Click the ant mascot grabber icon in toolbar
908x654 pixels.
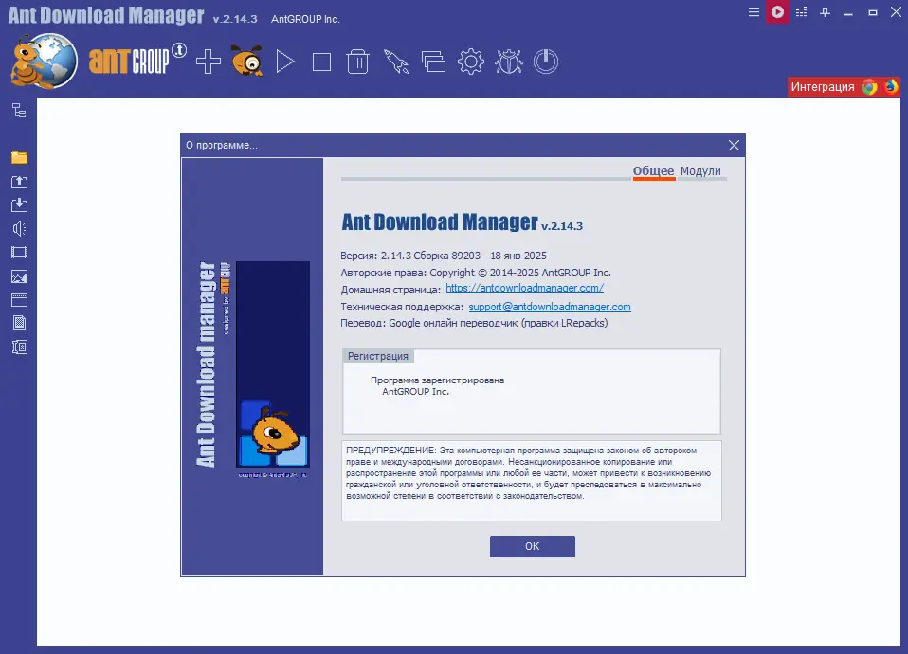point(247,61)
